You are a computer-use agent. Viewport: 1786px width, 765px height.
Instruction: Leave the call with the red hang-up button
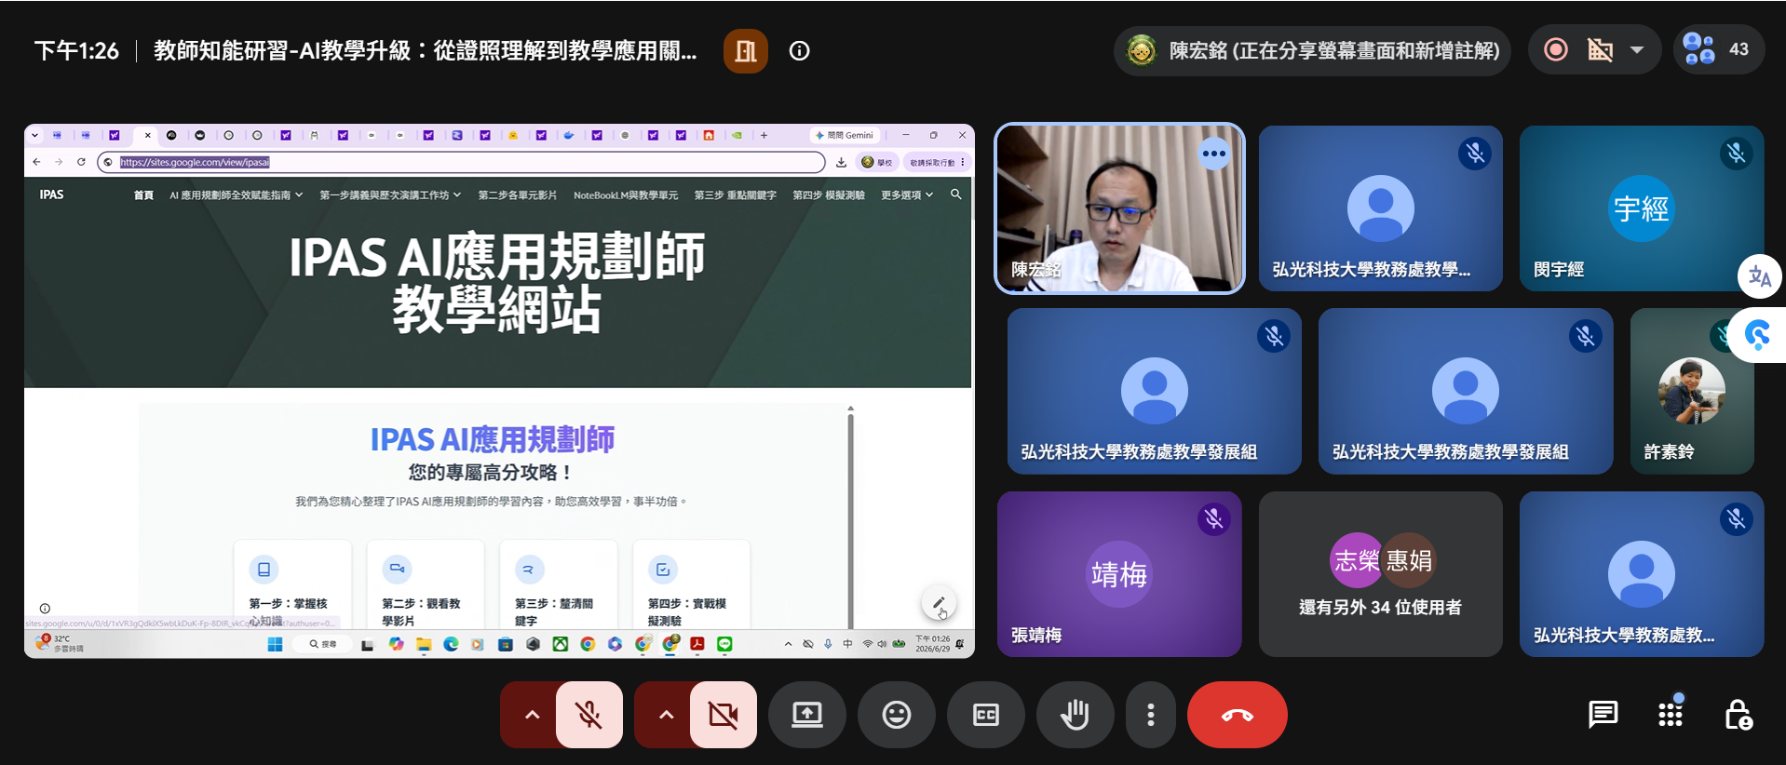point(1238,715)
